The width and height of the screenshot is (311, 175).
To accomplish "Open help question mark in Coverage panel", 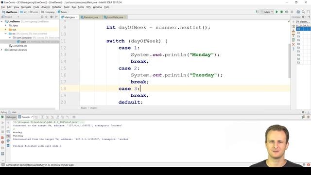I will 294,49.
